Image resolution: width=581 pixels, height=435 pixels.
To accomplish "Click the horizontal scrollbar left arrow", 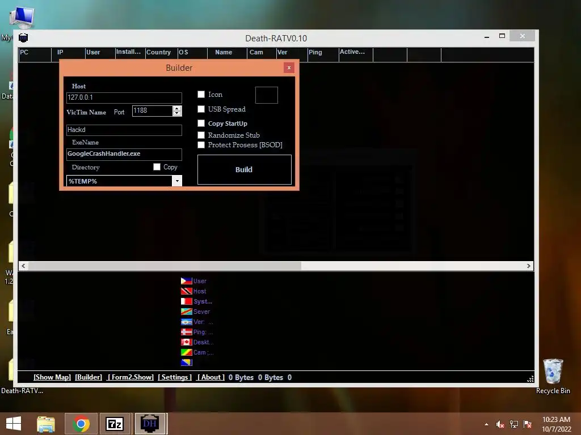I will [x=23, y=266].
